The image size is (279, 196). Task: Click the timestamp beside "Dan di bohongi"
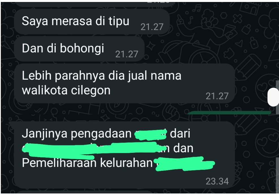click(127, 54)
